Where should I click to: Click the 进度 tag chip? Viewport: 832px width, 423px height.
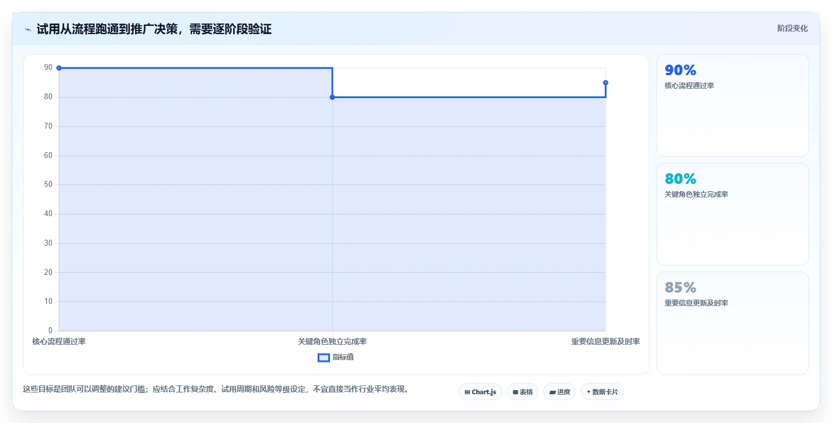(560, 392)
